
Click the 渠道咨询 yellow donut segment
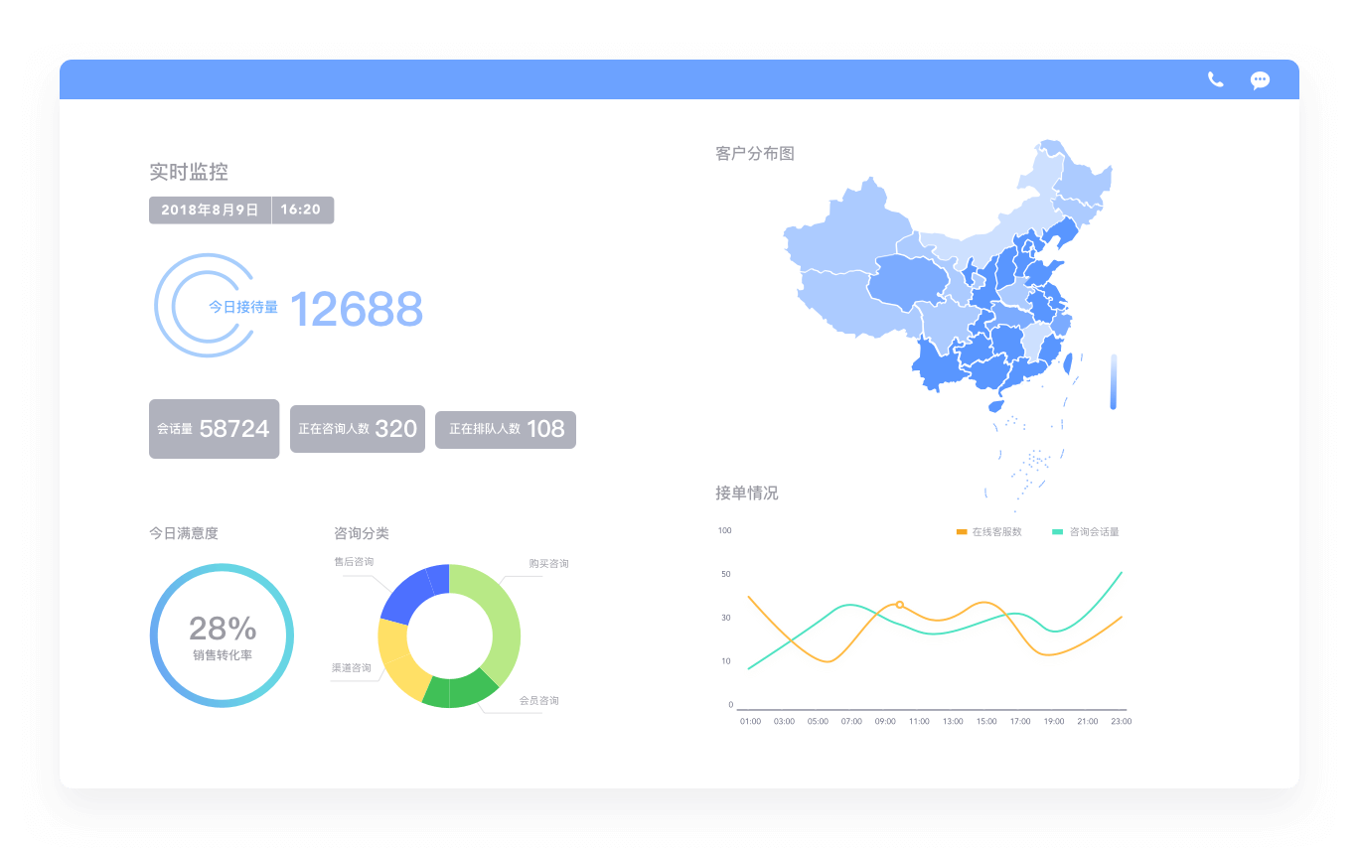(398, 659)
